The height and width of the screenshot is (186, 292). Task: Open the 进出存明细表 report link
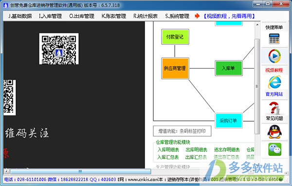click(227, 149)
